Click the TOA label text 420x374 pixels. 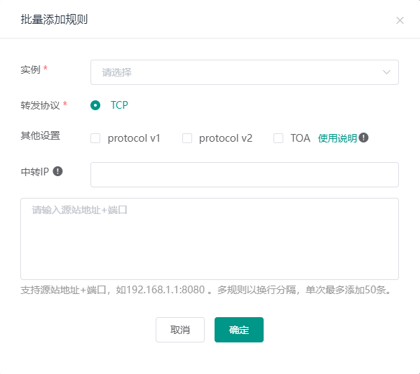(x=300, y=138)
